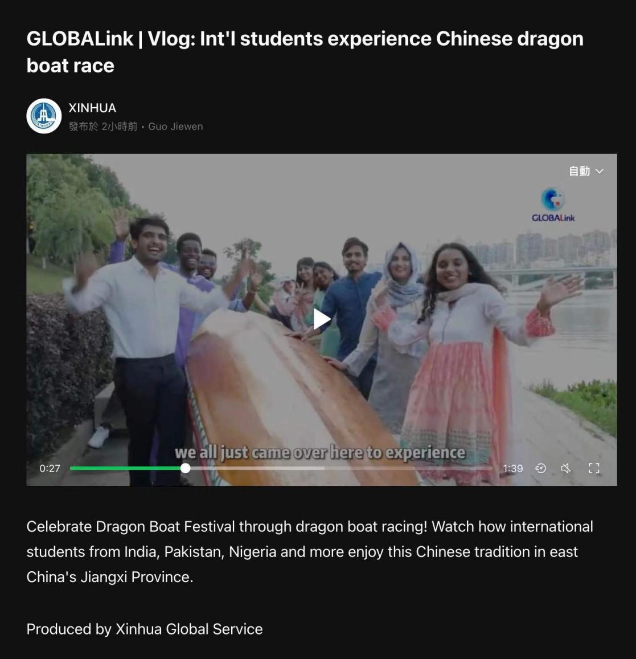Click the 0:27 elapsed time label
This screenshot has width=636, height=659.
(x=50, y=468)
